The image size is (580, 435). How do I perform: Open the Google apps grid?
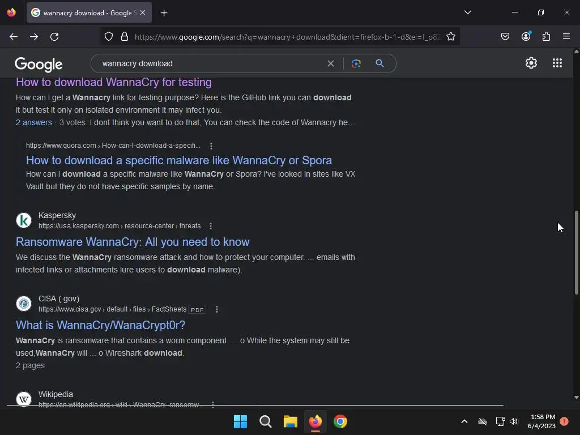point(557,63)
